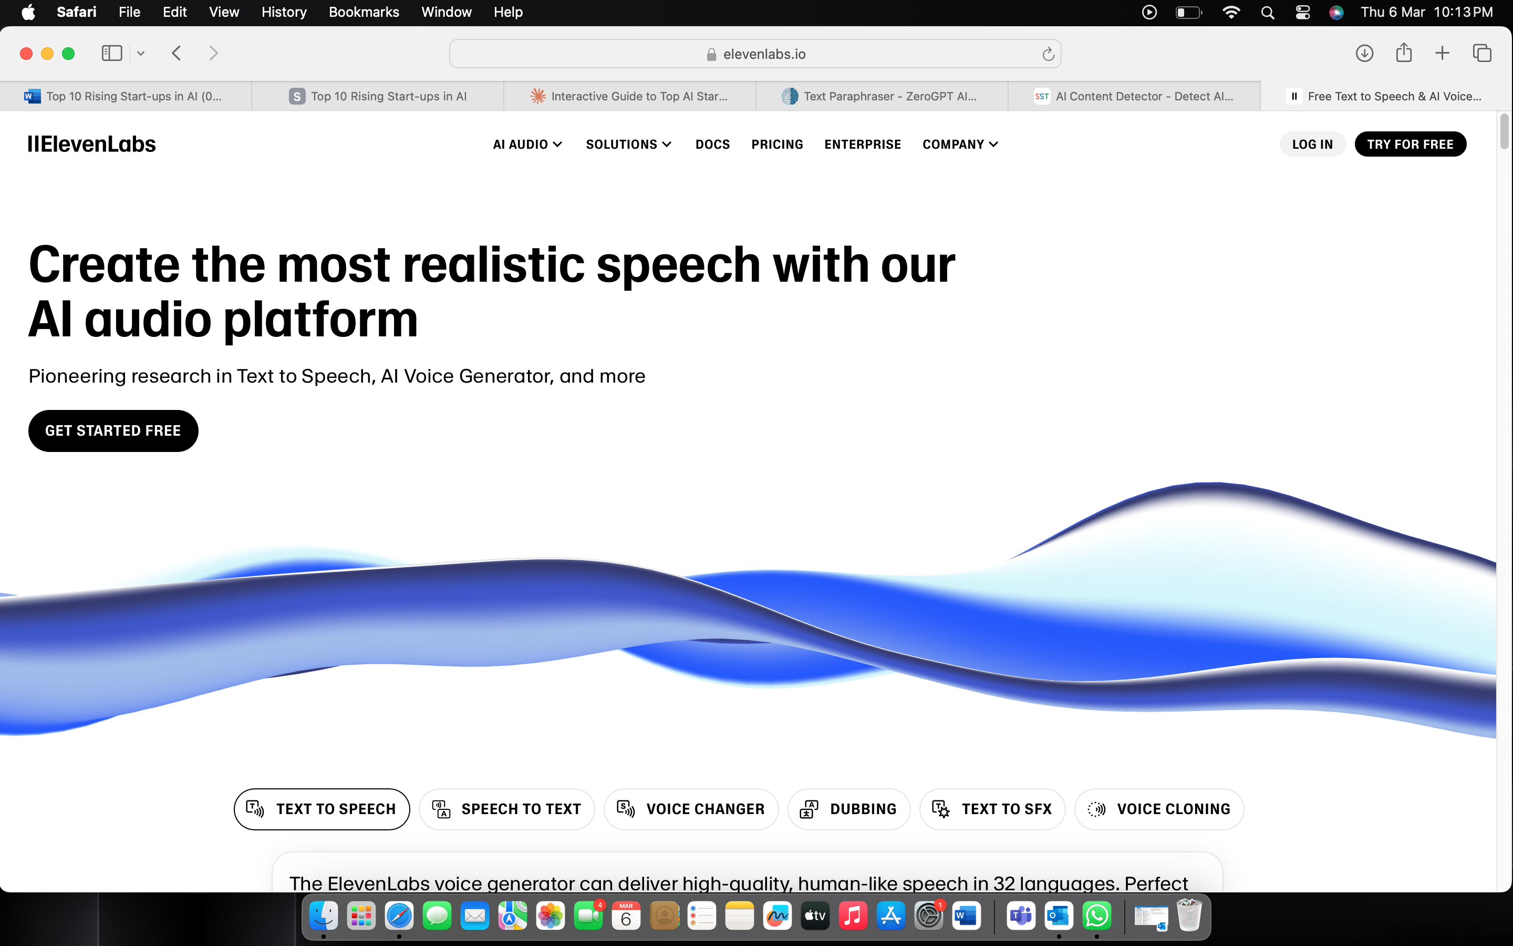Open the Share icon in toolbar
Image resolution: width=1513 pixels, height=946 pixels.
[1404, 53]
